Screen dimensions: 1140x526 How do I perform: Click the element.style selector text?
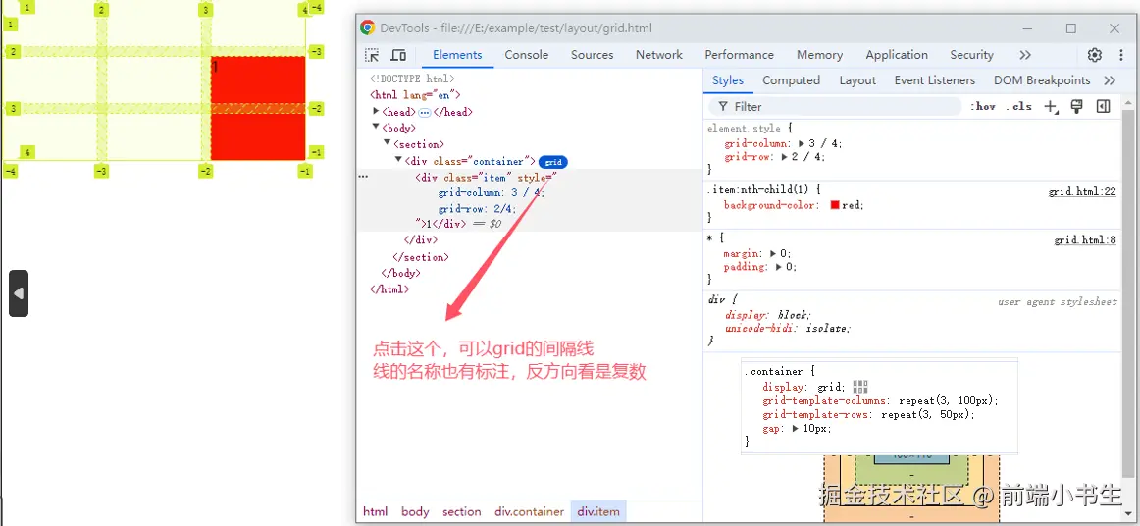coord(744,128)
